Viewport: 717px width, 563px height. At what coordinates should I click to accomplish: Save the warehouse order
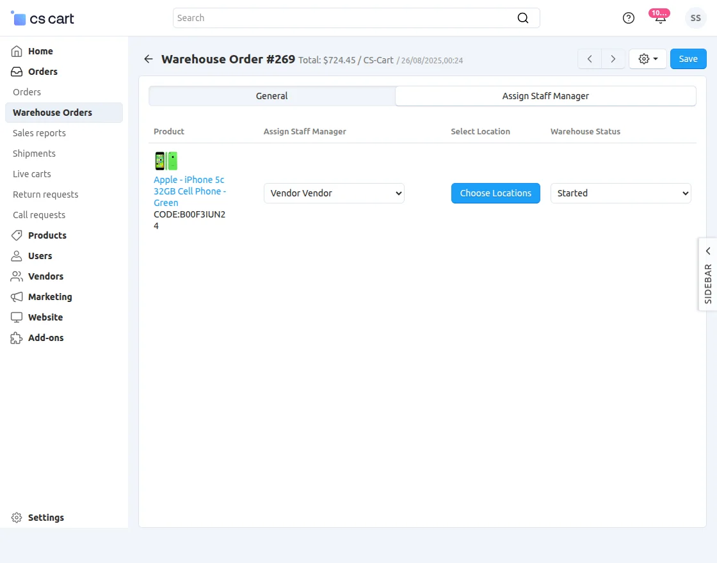click(x=688, y=59)
